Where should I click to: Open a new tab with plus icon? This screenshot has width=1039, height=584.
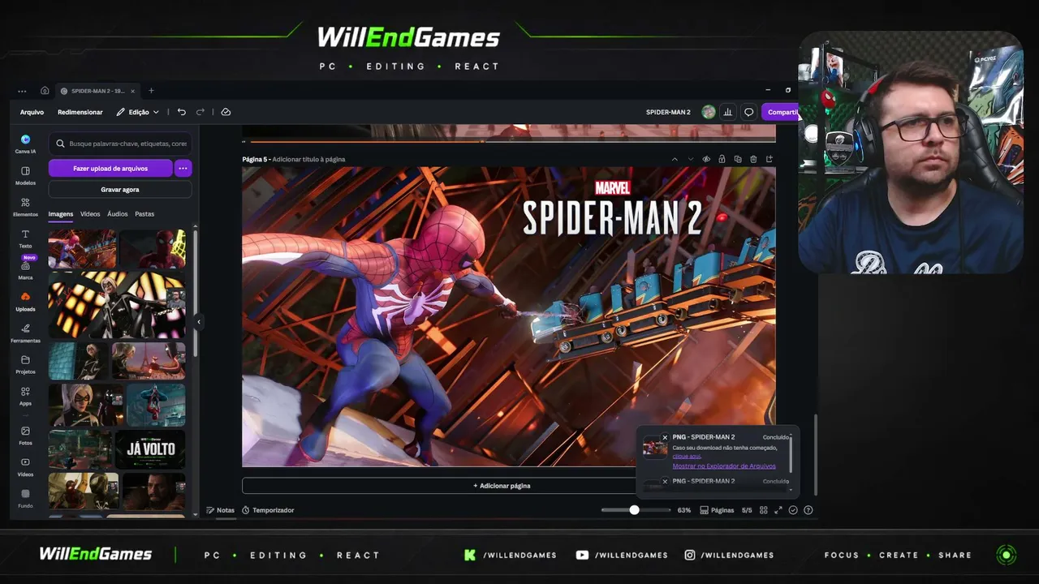point(151,91)
